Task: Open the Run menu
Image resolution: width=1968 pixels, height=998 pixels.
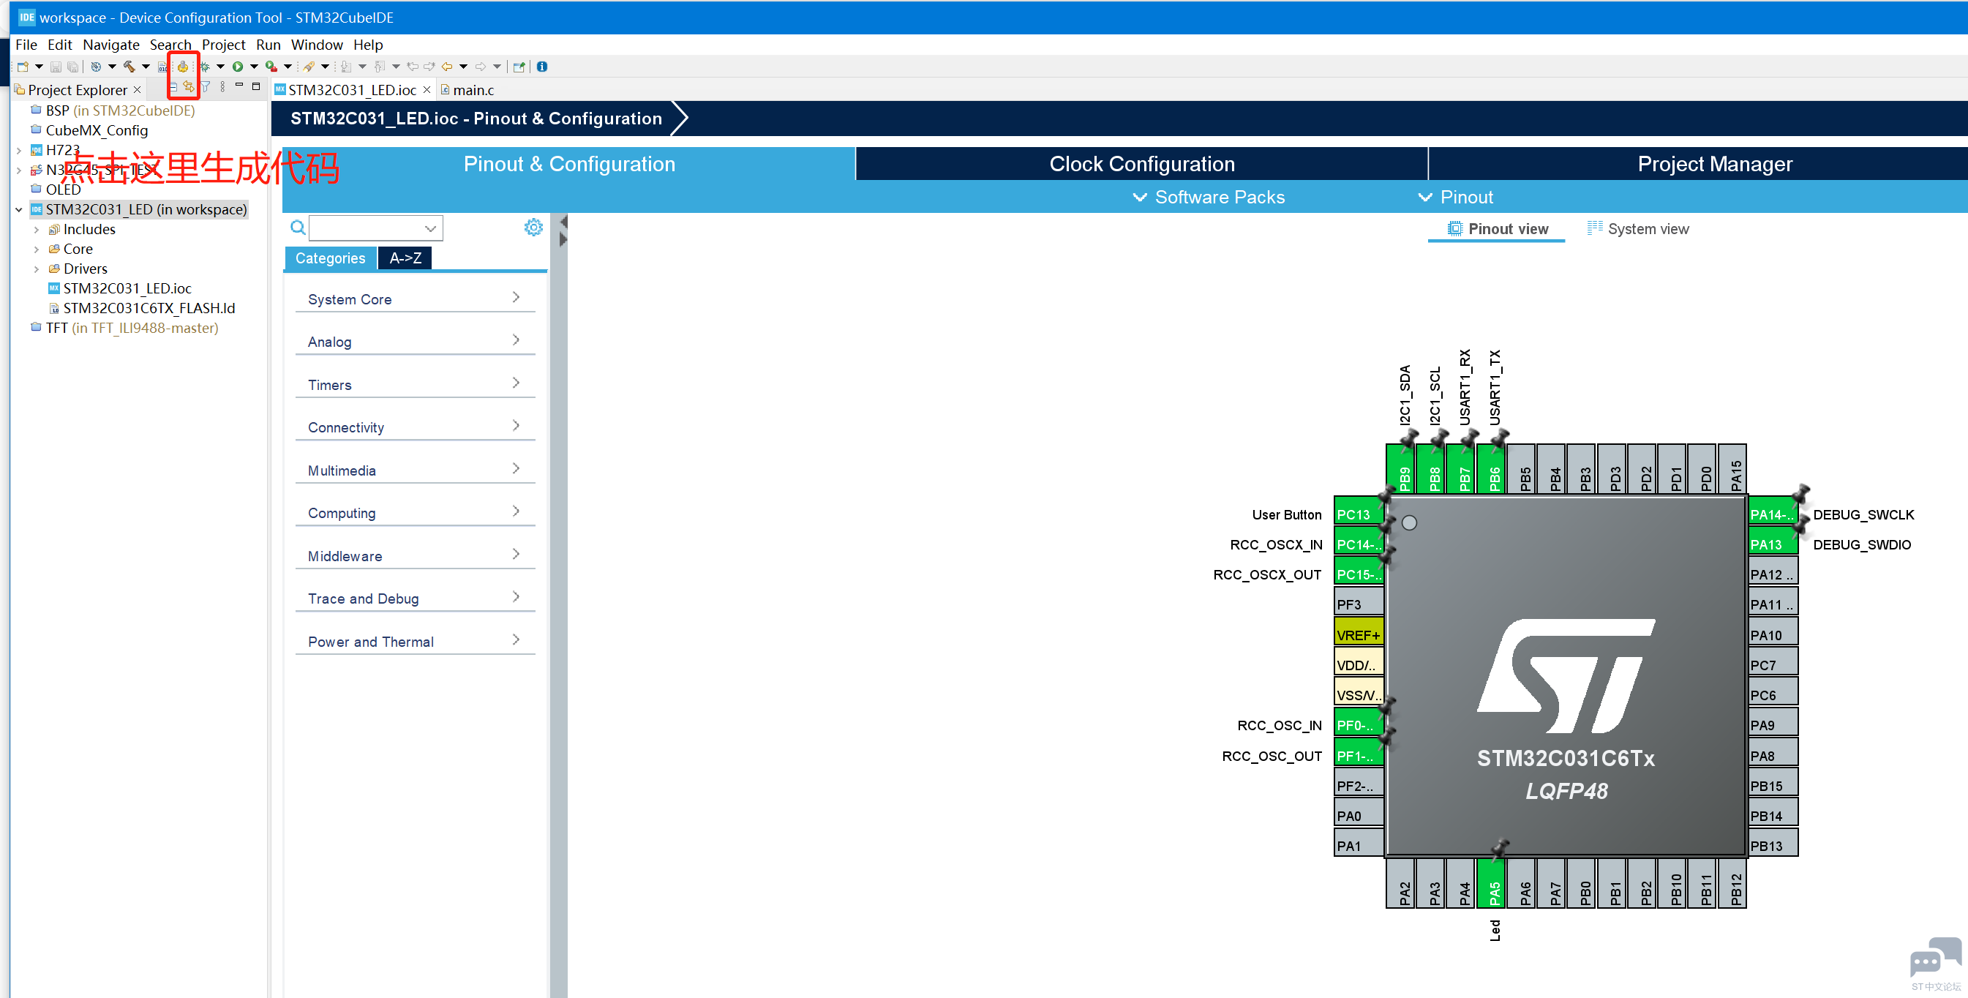Action: [268, 45]
